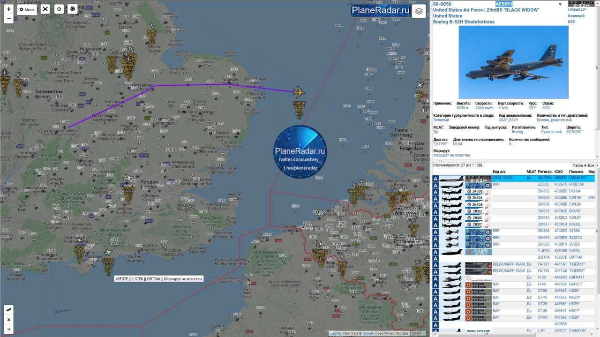
Task: Click the Eclipse Aviation operator logo
Action: coord(478,251)
